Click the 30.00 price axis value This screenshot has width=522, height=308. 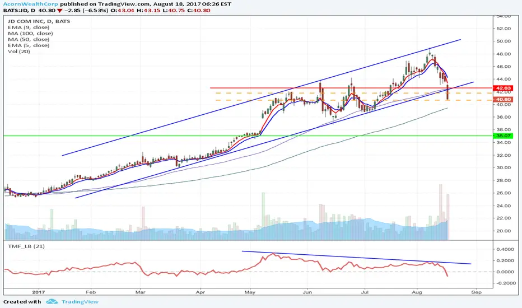point(504,168)
